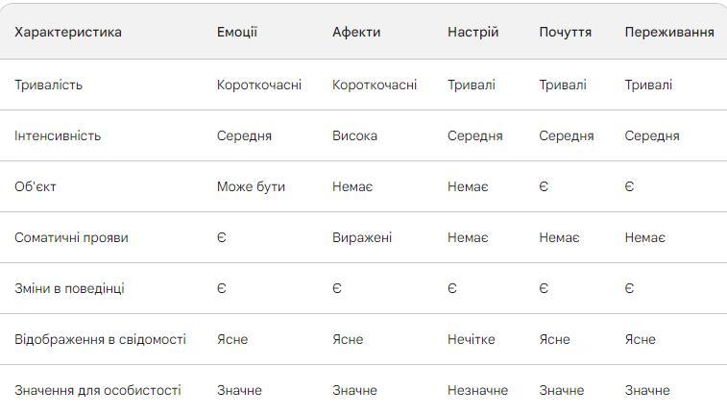Select the "Емоції" column header
Viewport: 727px width, 415px height.
click(x=237, y=32)
